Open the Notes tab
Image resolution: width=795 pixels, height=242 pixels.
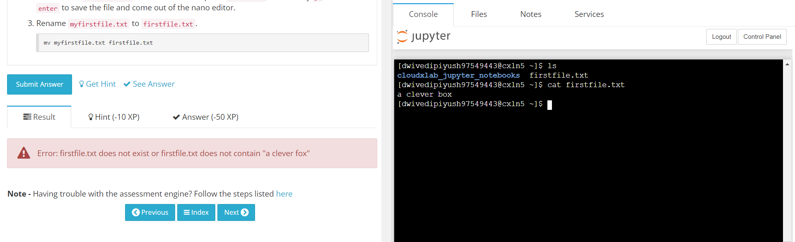click(x=531, y=14)
